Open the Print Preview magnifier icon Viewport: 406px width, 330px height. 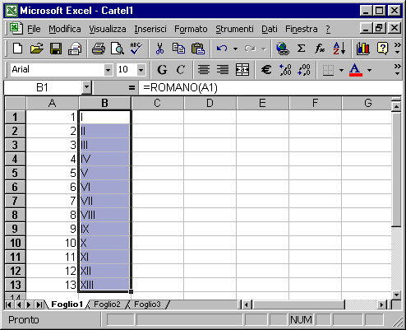tap(117, 49)
